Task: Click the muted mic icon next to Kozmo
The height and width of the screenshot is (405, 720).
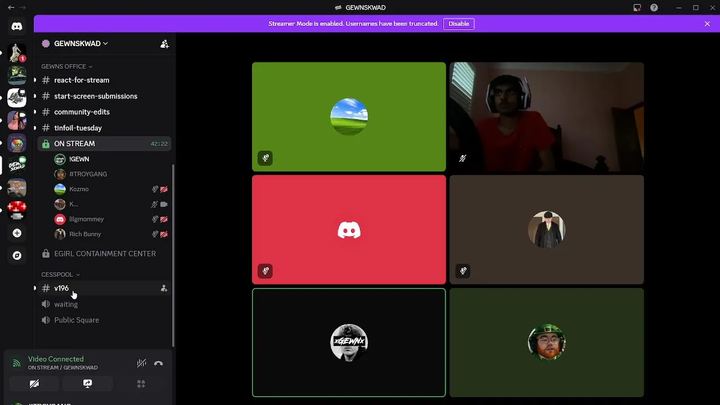Action: [155, 189]
